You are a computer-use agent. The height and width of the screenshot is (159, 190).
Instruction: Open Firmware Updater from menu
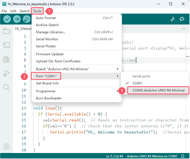pyautogui.click(x=77, y=54)
